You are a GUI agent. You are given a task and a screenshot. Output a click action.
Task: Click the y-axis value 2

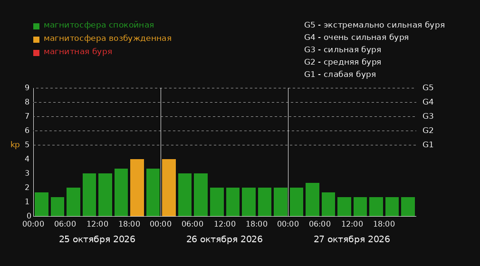coord(27,187)
